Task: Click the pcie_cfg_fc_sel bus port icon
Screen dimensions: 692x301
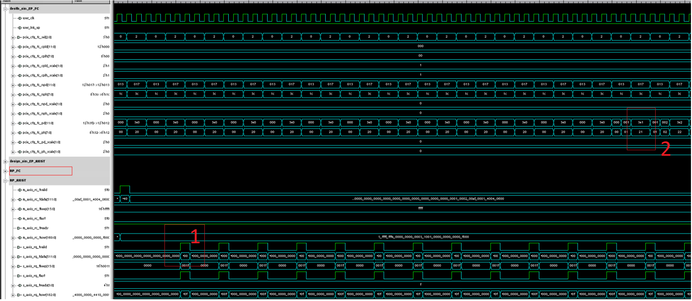Action: click(19, 37)
